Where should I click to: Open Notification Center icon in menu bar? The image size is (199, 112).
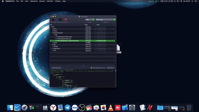click(x=196, y=1)
